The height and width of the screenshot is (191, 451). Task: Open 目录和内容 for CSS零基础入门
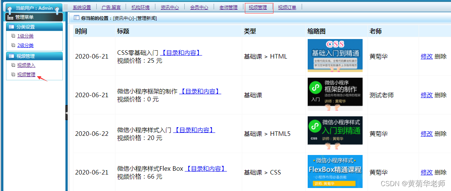pos(181,53)
